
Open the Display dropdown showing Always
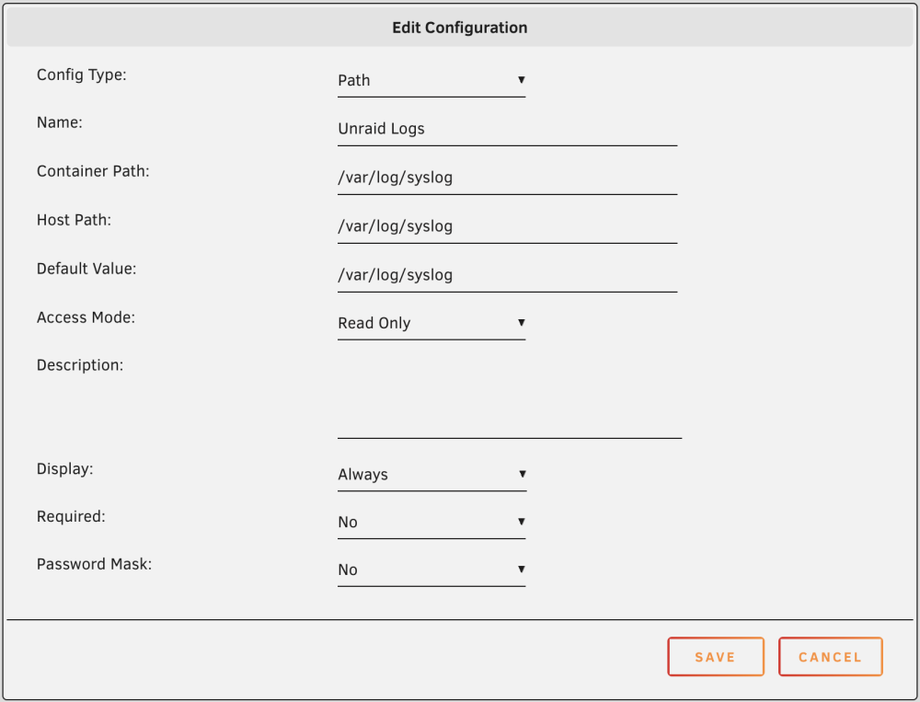click(x=431, y=475)
